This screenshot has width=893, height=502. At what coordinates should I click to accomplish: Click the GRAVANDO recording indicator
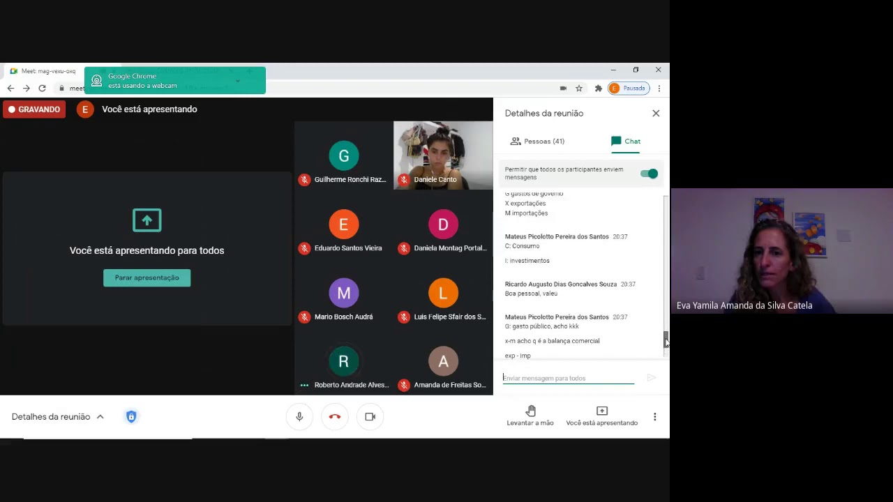point(33,109)
